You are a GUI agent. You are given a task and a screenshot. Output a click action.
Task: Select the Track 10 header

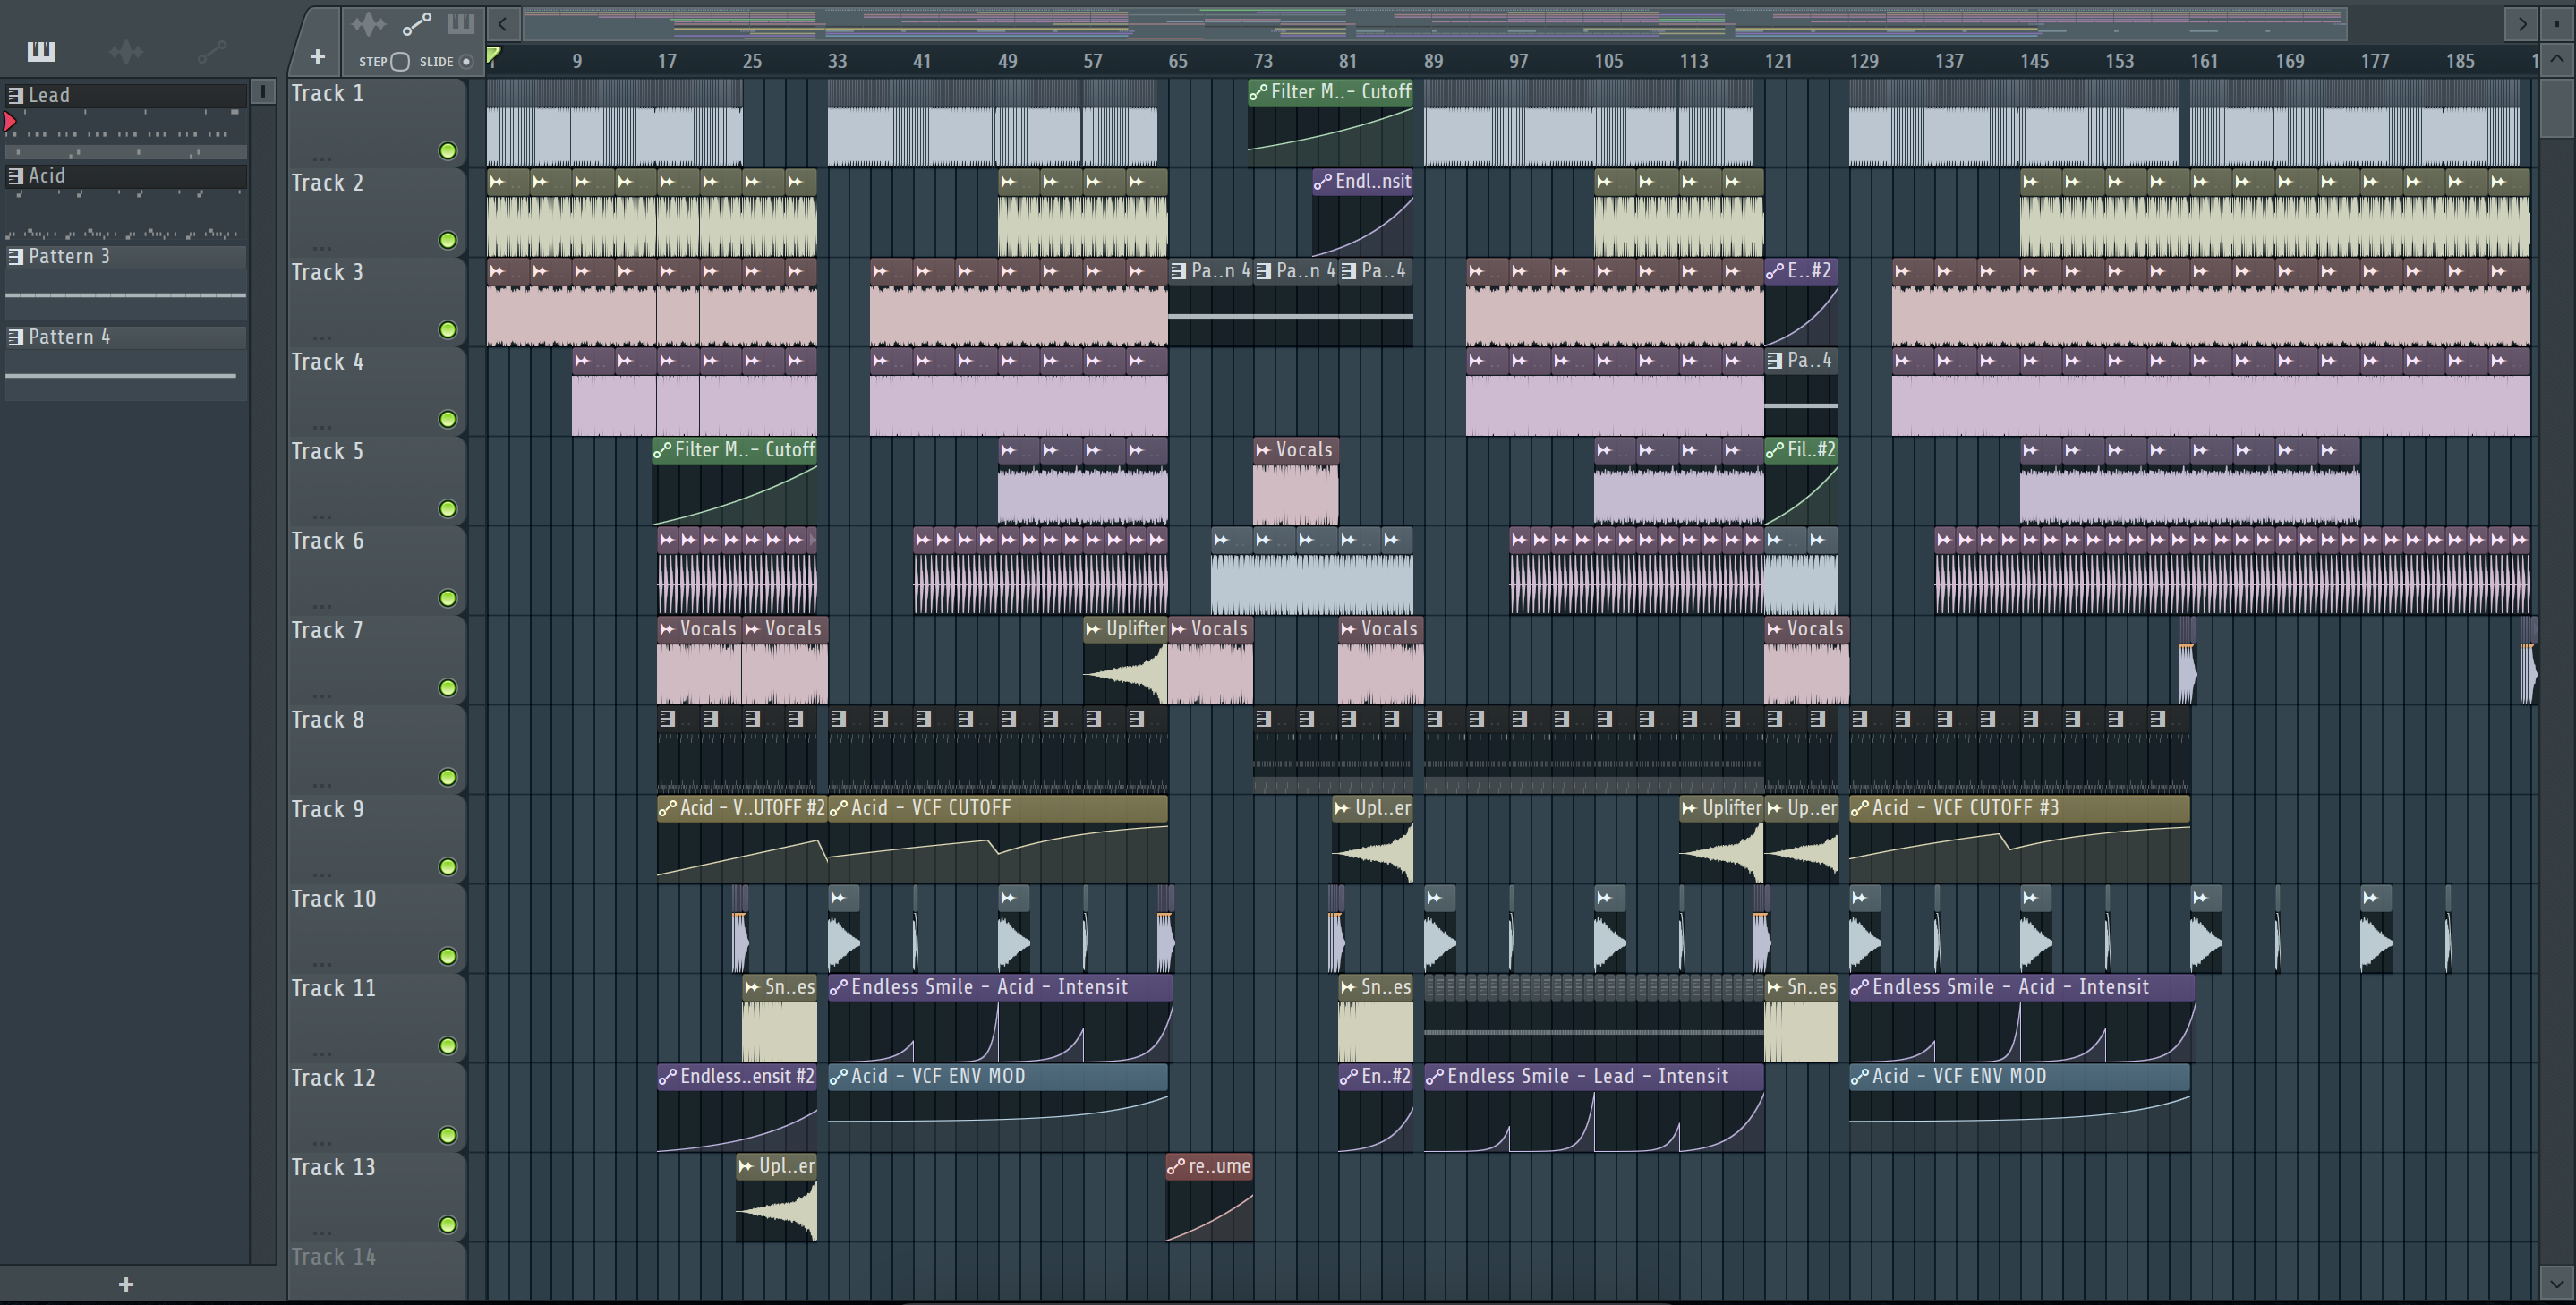(x=377, y=928)
